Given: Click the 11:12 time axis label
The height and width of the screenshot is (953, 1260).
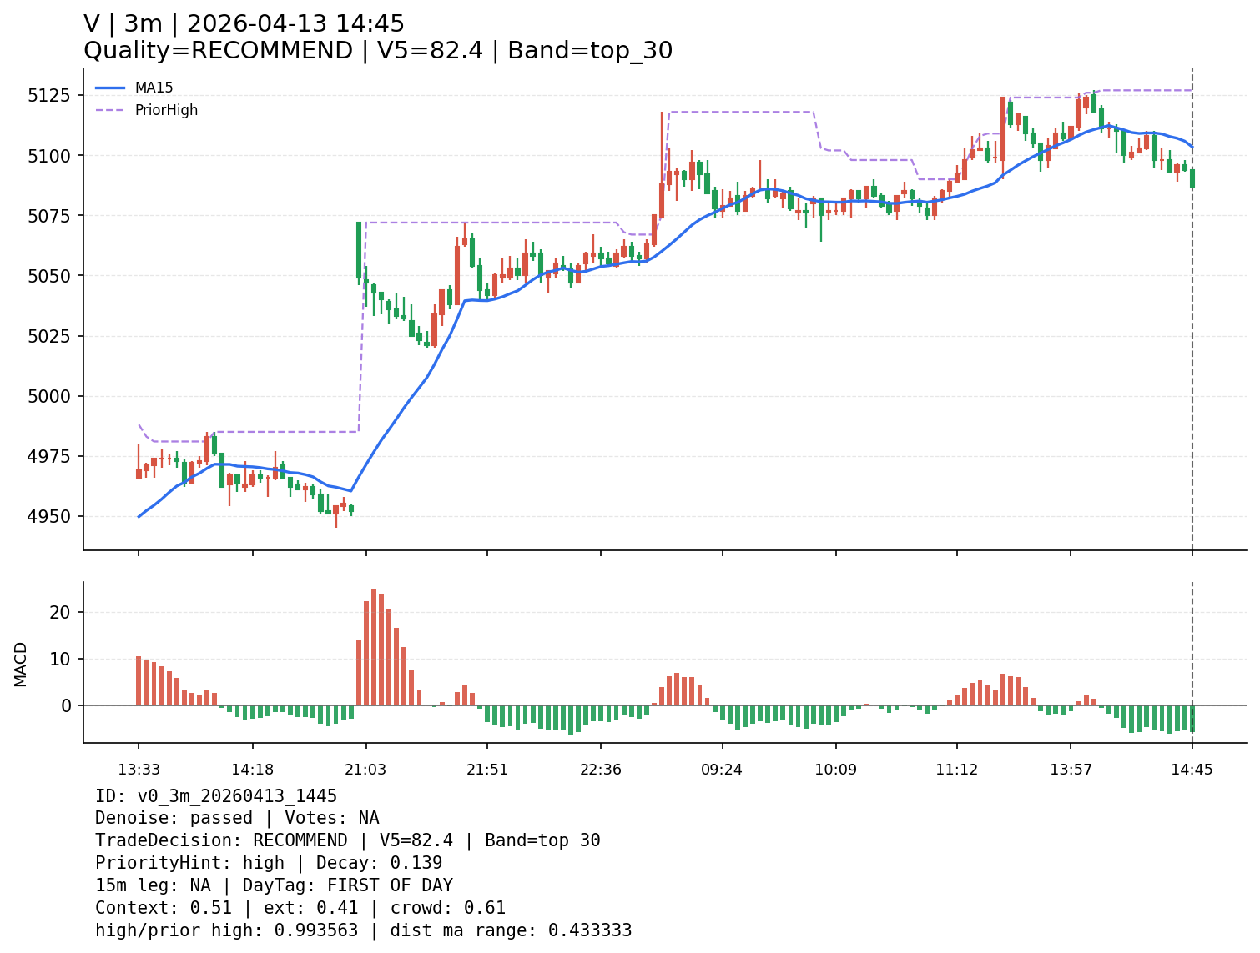Looking at the screenshot, I should (956, 770).
